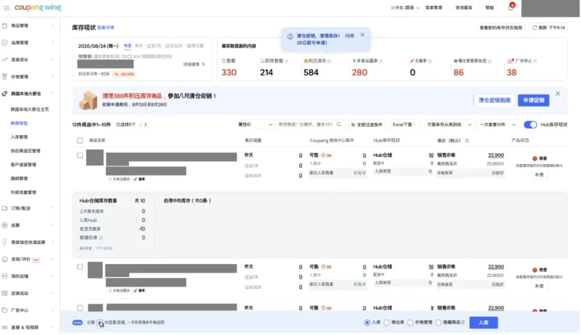Select the 隐藏商品 radio button
This screenshot has height=335, width=581.
click(438, 323)
